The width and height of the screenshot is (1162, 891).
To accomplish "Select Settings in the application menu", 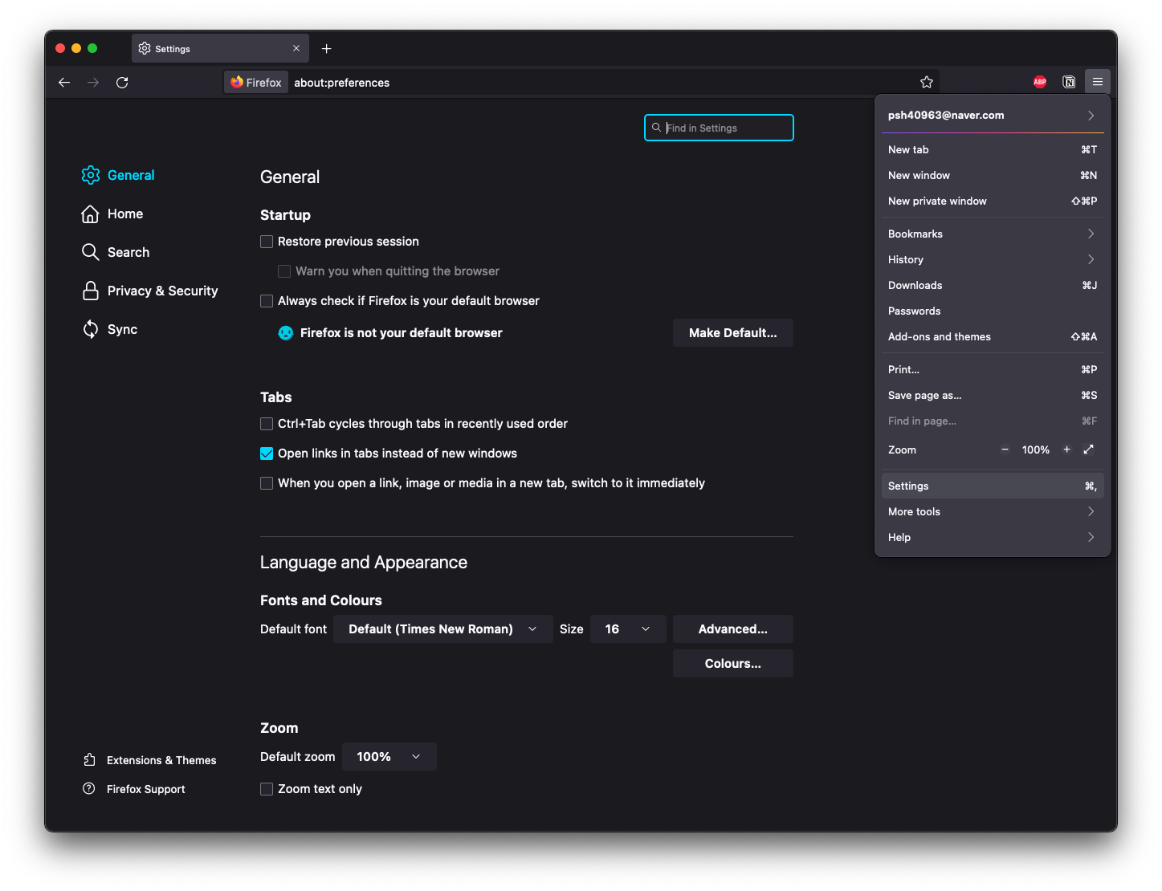I will [993, 486].
